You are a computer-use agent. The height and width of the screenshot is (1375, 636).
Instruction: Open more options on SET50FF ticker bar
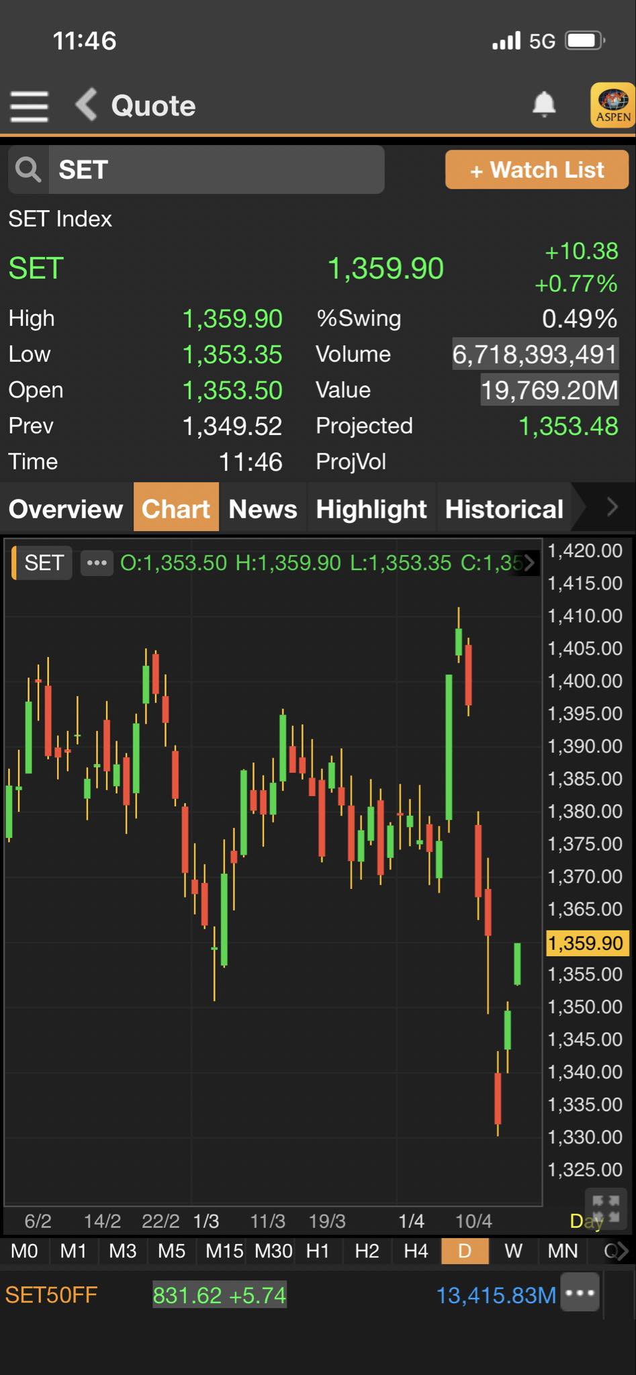pyautogui.click(x=581, y=1292)
